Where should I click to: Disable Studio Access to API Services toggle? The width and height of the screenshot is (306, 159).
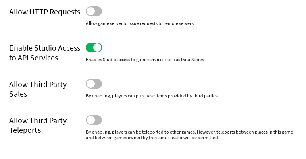tap(94, 47)
